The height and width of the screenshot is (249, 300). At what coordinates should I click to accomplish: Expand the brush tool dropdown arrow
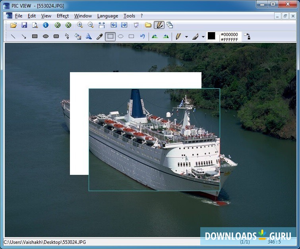[203, 37]
